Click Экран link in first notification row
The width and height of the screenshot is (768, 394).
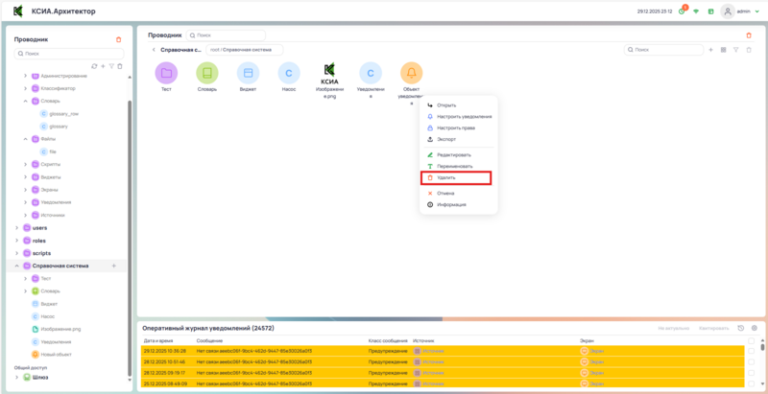coord(597,351)
